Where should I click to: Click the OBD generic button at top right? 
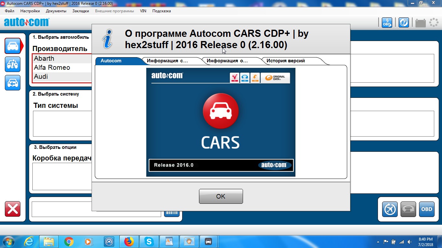click(x=387, y=22)
